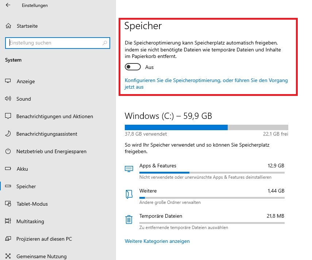This screenshot has width=312, height=260.
Task: Click the link Weitere Kategorien anzeigen
Action: tap(157, 241)
